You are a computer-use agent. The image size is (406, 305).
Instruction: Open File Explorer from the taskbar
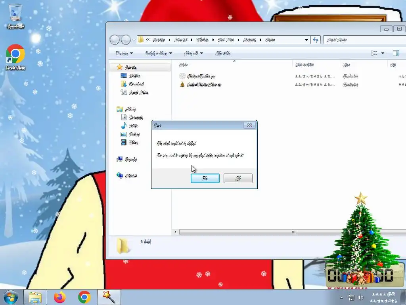point(35,297)
